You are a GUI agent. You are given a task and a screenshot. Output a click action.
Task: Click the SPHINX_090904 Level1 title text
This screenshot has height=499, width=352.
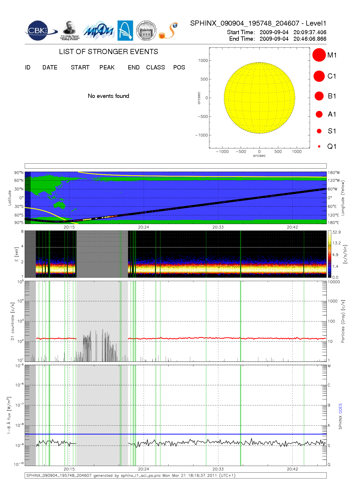coord(258,23)
